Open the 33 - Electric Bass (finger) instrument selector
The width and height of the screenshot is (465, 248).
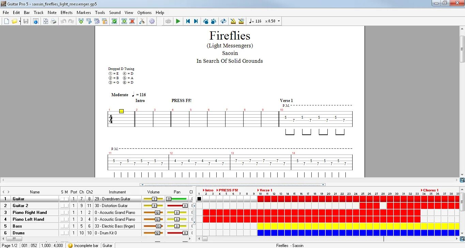(117, 226)
